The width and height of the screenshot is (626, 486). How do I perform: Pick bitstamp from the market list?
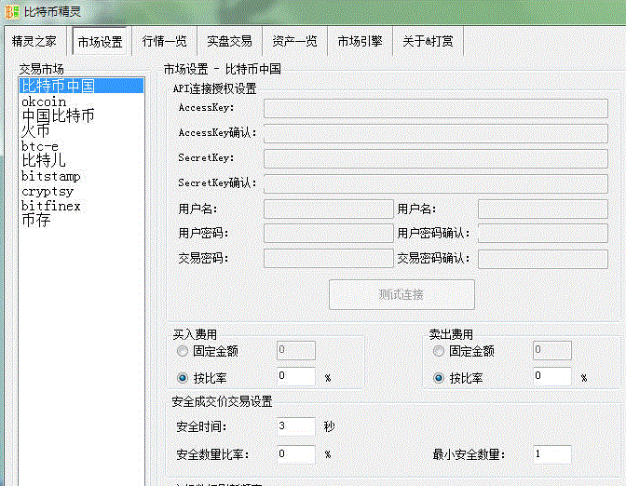[x=51, y=176]
